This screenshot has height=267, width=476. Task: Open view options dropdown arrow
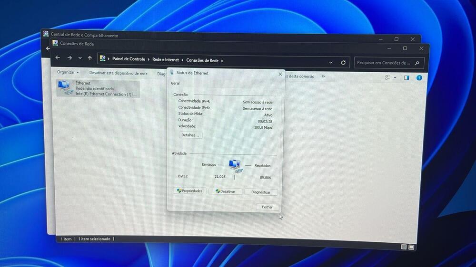click(395, 77)
